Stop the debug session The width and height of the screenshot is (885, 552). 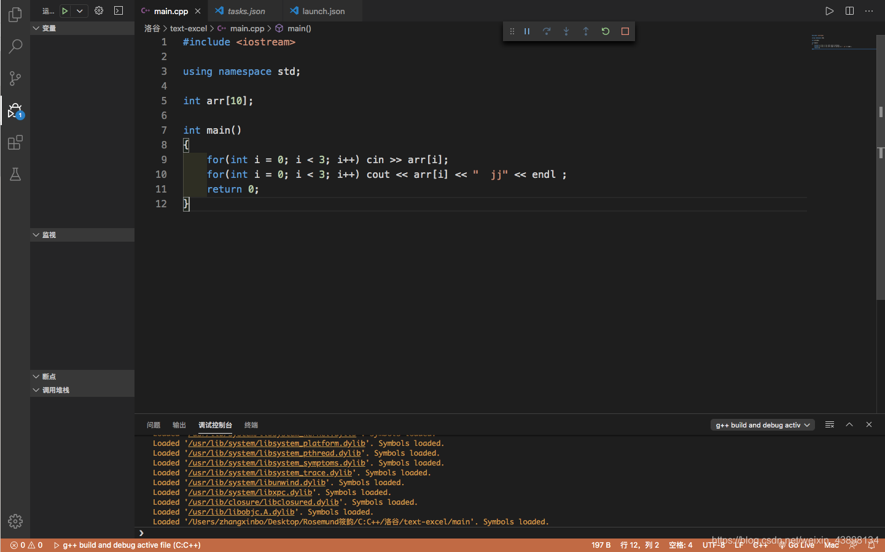click(625, 31)
